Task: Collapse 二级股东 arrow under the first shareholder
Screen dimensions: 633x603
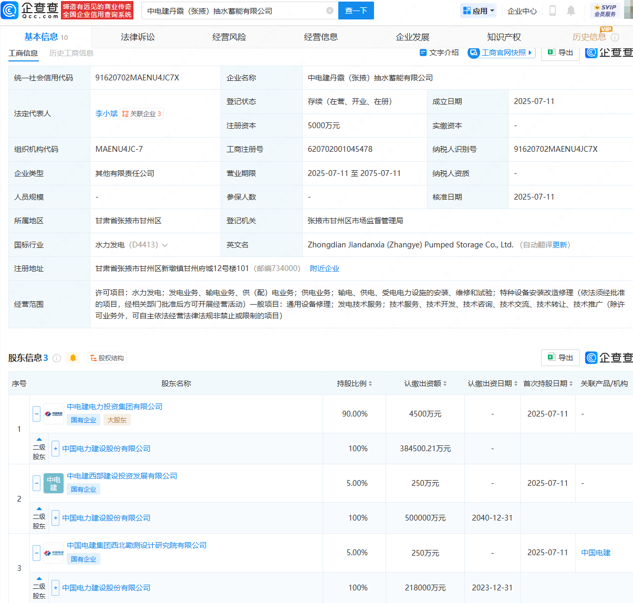Action: pyautogui.click(x=39, y=439)
